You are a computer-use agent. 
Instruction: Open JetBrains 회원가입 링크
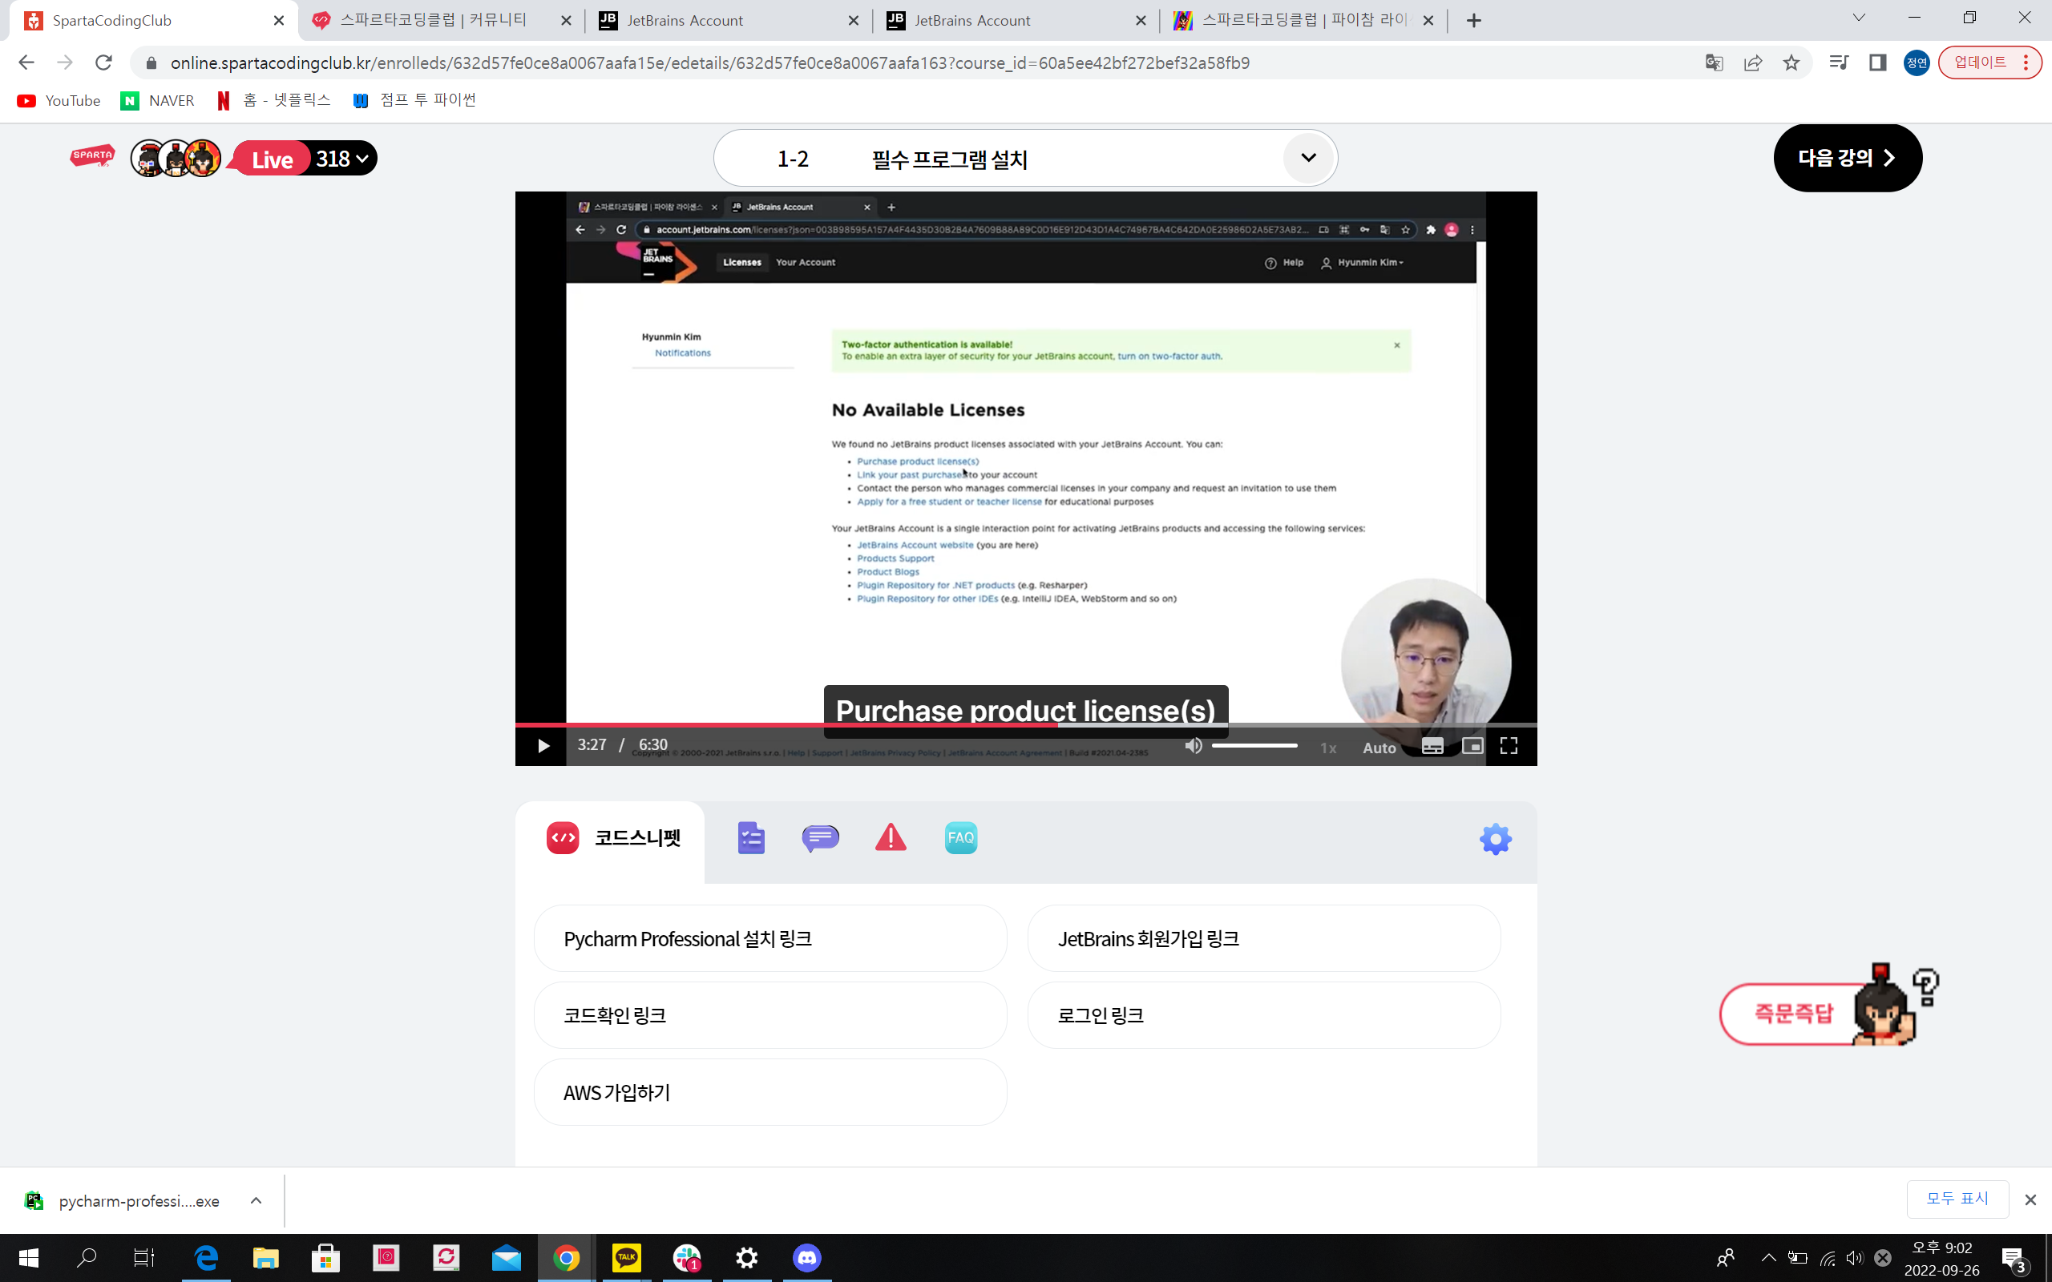tap(1263, 938)
